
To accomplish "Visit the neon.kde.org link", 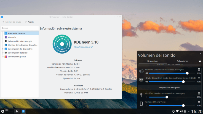I will click(83, 47).
